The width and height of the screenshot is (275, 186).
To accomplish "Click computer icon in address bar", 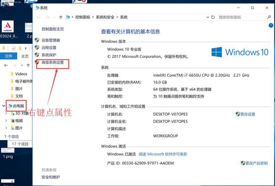I will 68,17.
